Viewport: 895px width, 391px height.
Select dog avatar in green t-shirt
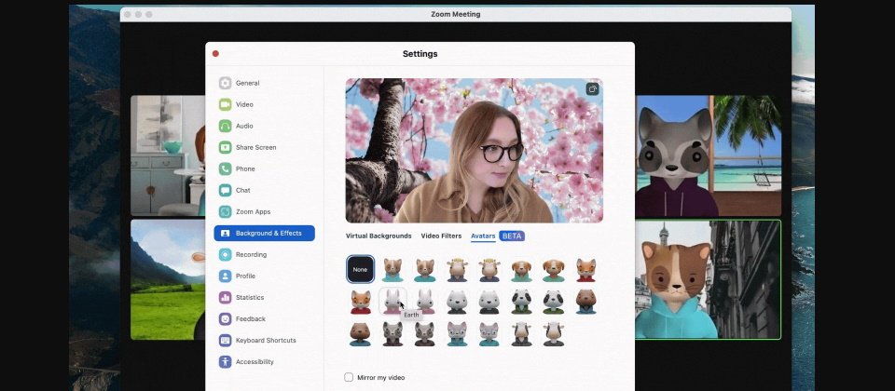(554, 270)
